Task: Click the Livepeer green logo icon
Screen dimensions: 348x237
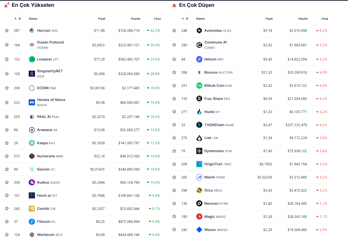Action: pyautogui.click(x=32, y=59)
